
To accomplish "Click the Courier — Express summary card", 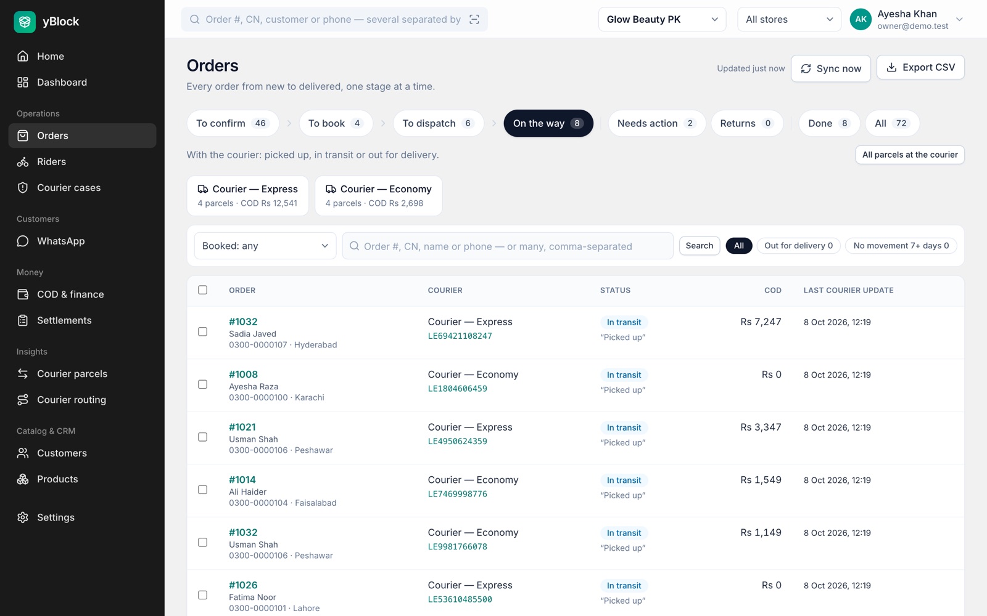I will pos(247,196).
